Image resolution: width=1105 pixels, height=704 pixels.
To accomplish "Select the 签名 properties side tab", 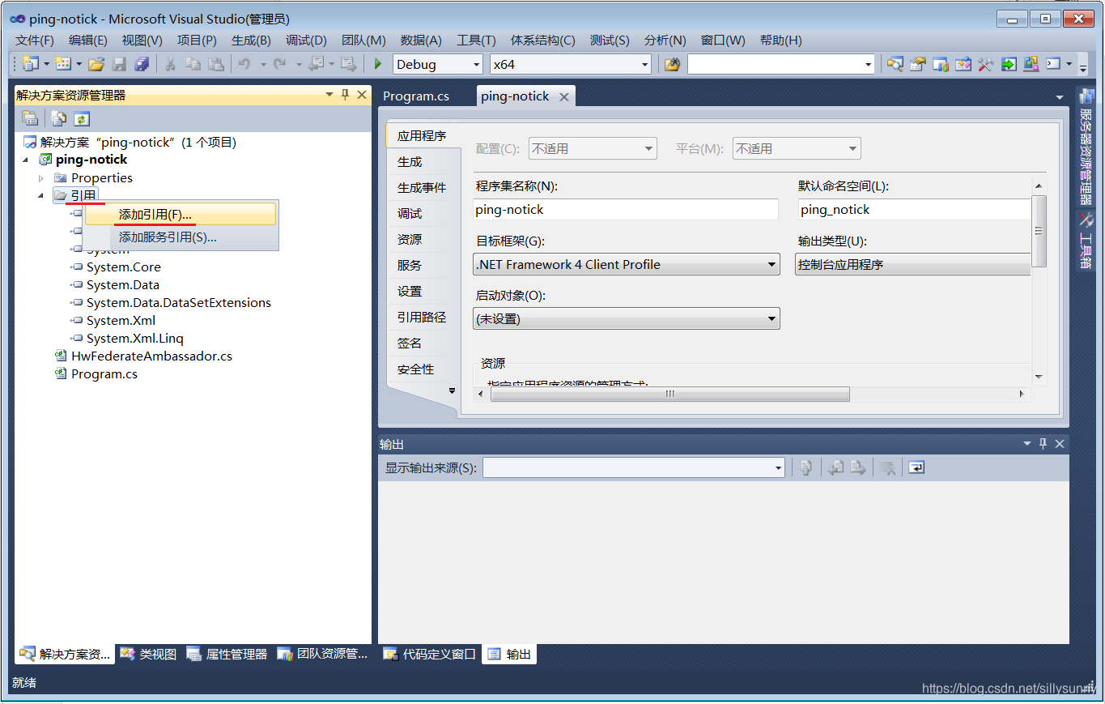I will tap(410, 343).
